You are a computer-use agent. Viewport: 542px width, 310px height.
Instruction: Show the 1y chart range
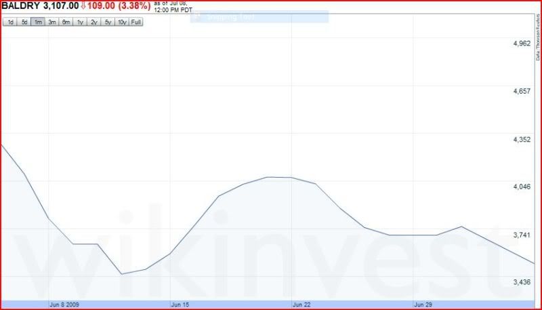pyautogui.click(x=80, y=22)
